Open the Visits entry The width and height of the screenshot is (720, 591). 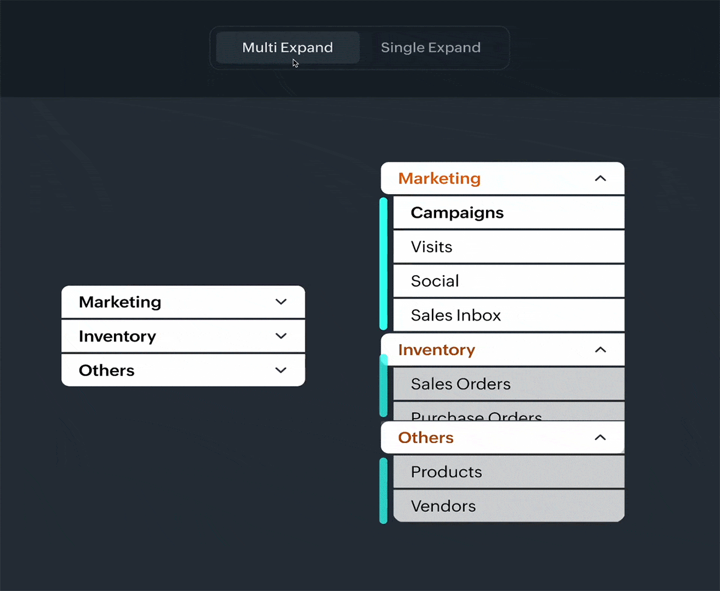[x=431, y=247]
